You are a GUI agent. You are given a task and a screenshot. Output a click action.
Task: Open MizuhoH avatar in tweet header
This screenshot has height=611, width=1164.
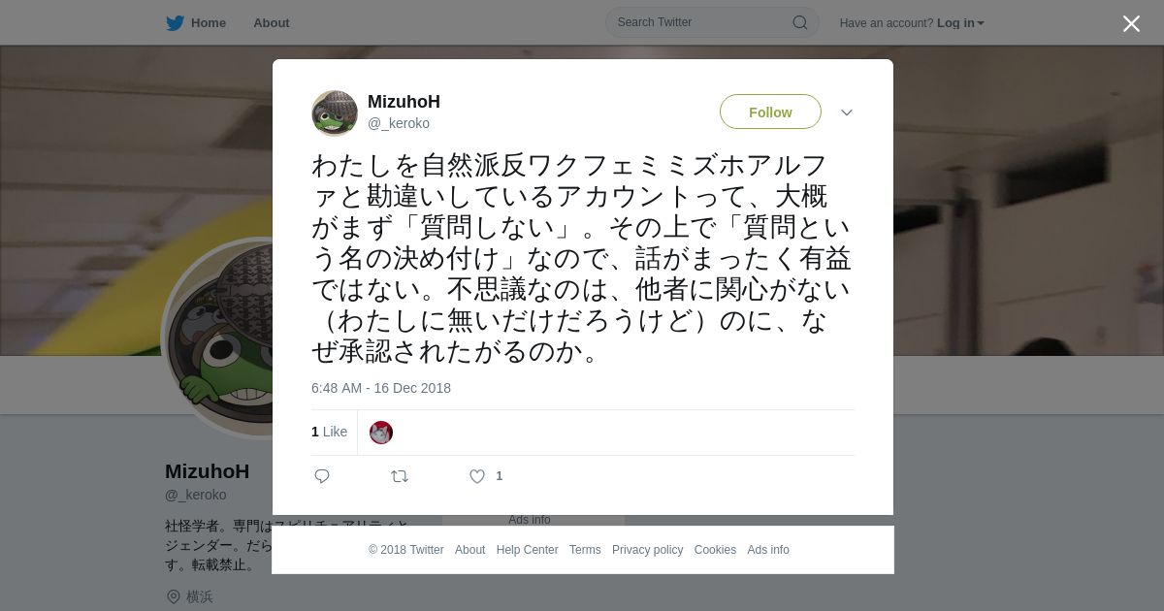pos(335,113)
